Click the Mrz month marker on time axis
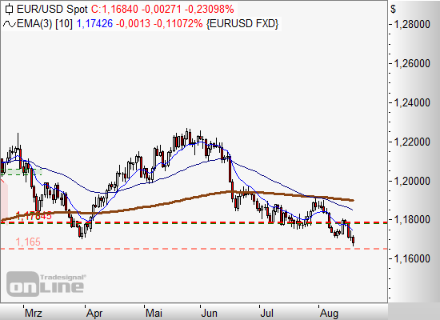The width and height of the screenshot is (440, 320). pyautogui.click(x=34, y=313)
